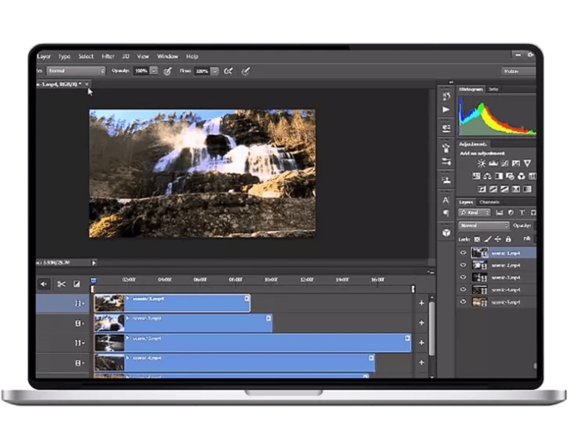584x438 pixels.
Task: Click the transition icon next to scissors
Action: point(76,284)
